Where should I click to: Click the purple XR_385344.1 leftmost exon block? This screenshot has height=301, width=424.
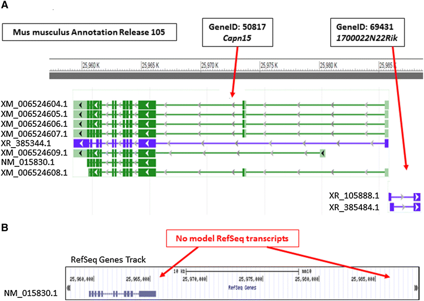[80, 142]
